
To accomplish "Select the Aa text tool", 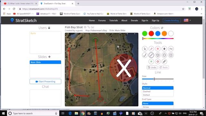I will click(171, 49).
